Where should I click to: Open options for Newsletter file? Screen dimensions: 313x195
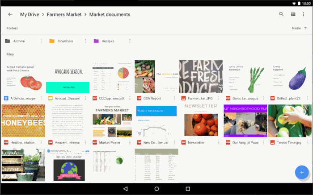(x=219, y=142)
